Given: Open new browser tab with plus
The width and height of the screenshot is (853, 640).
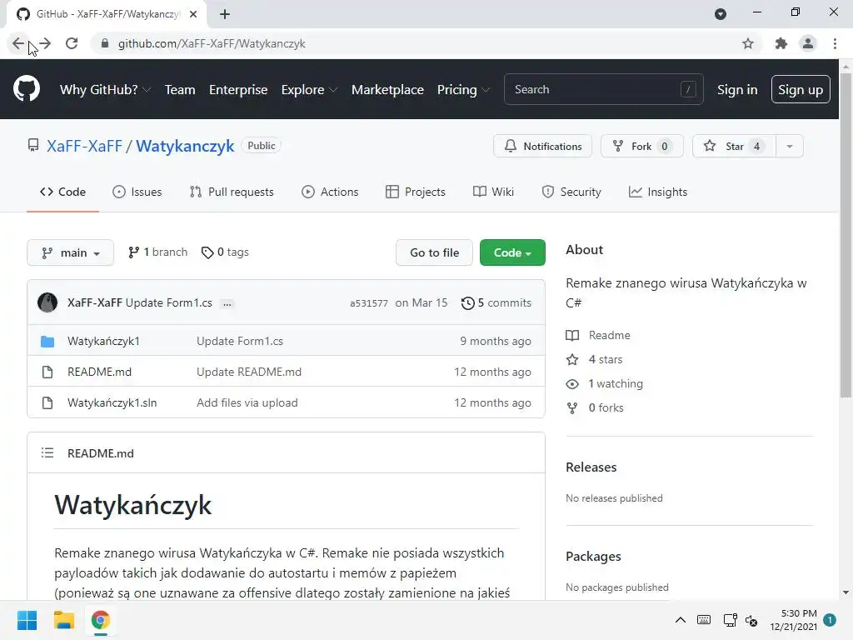Looking at the screenshot, I should [225, 14].
